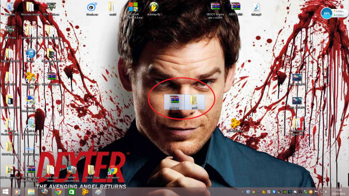Click the Windows Start button

coord(5,192)
